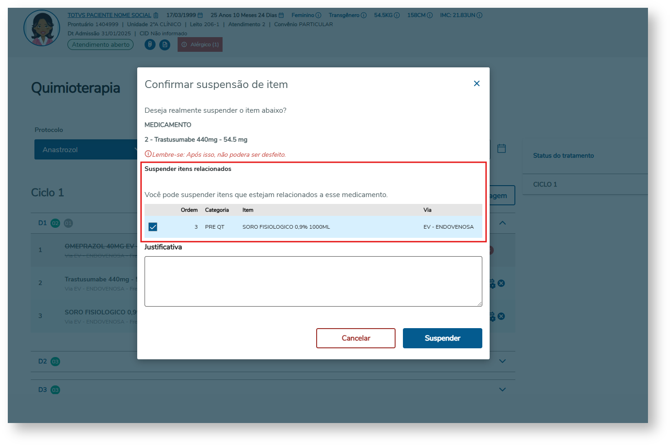Image resolution: width=670 pixels, height=445 pixels.
Task: Click the green 02 badge next to D1
Action: [x=55, y=223]
